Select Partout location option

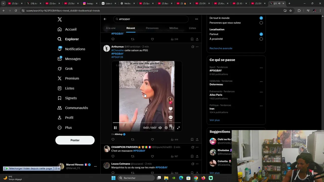point(261,34)
